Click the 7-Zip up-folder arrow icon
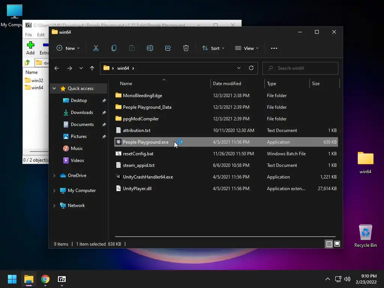The image size is (384, 288). point(27,63)
